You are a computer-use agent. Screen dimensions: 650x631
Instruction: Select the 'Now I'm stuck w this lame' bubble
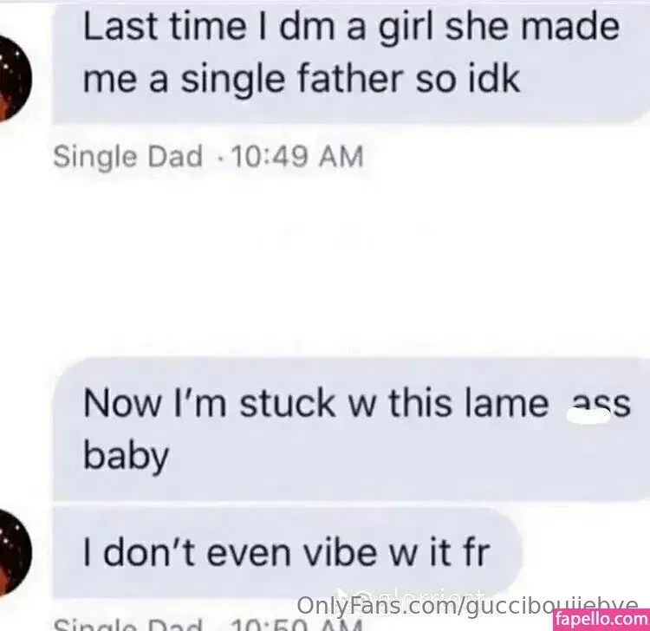click(351, 430)
